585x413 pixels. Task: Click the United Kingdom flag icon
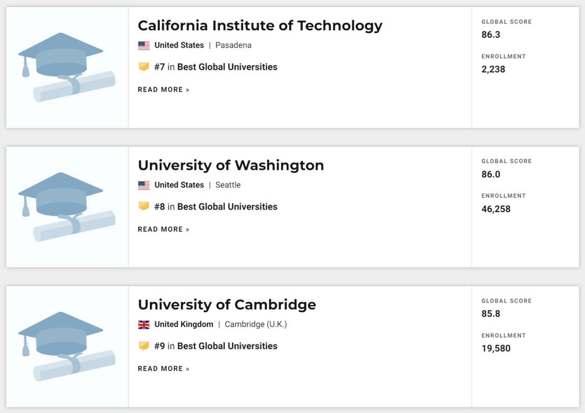[x=144, y=325]
